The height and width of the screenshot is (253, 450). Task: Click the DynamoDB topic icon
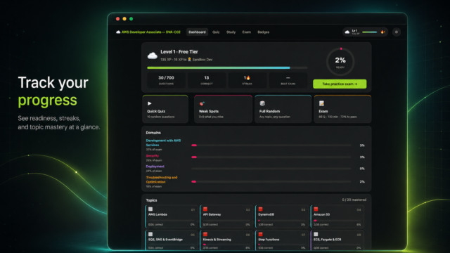tap(260, 209)
